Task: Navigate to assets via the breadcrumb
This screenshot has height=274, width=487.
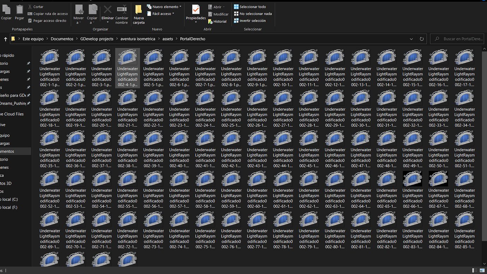Action: 168,39
